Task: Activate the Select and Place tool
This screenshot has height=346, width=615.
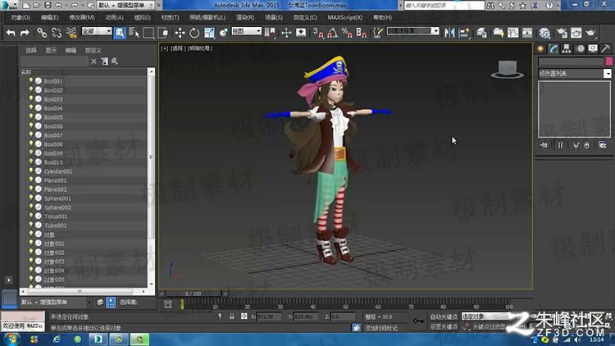Action: pyautogui.click(x=224, y=33)
